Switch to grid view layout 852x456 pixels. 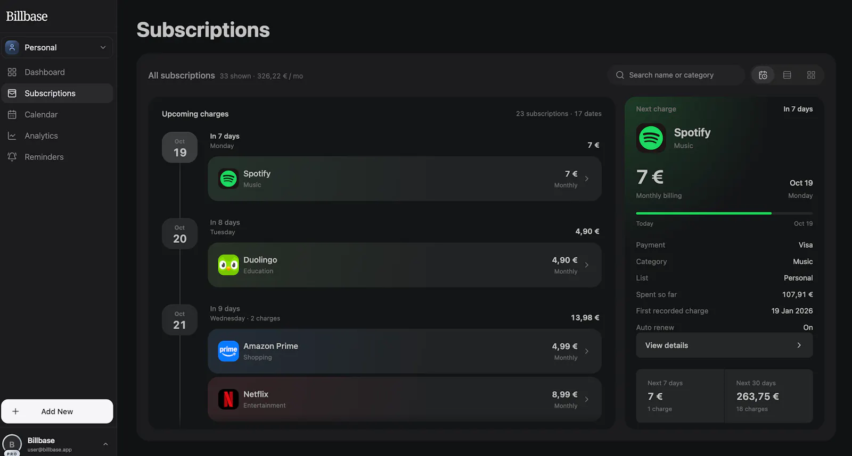point(811,75)
